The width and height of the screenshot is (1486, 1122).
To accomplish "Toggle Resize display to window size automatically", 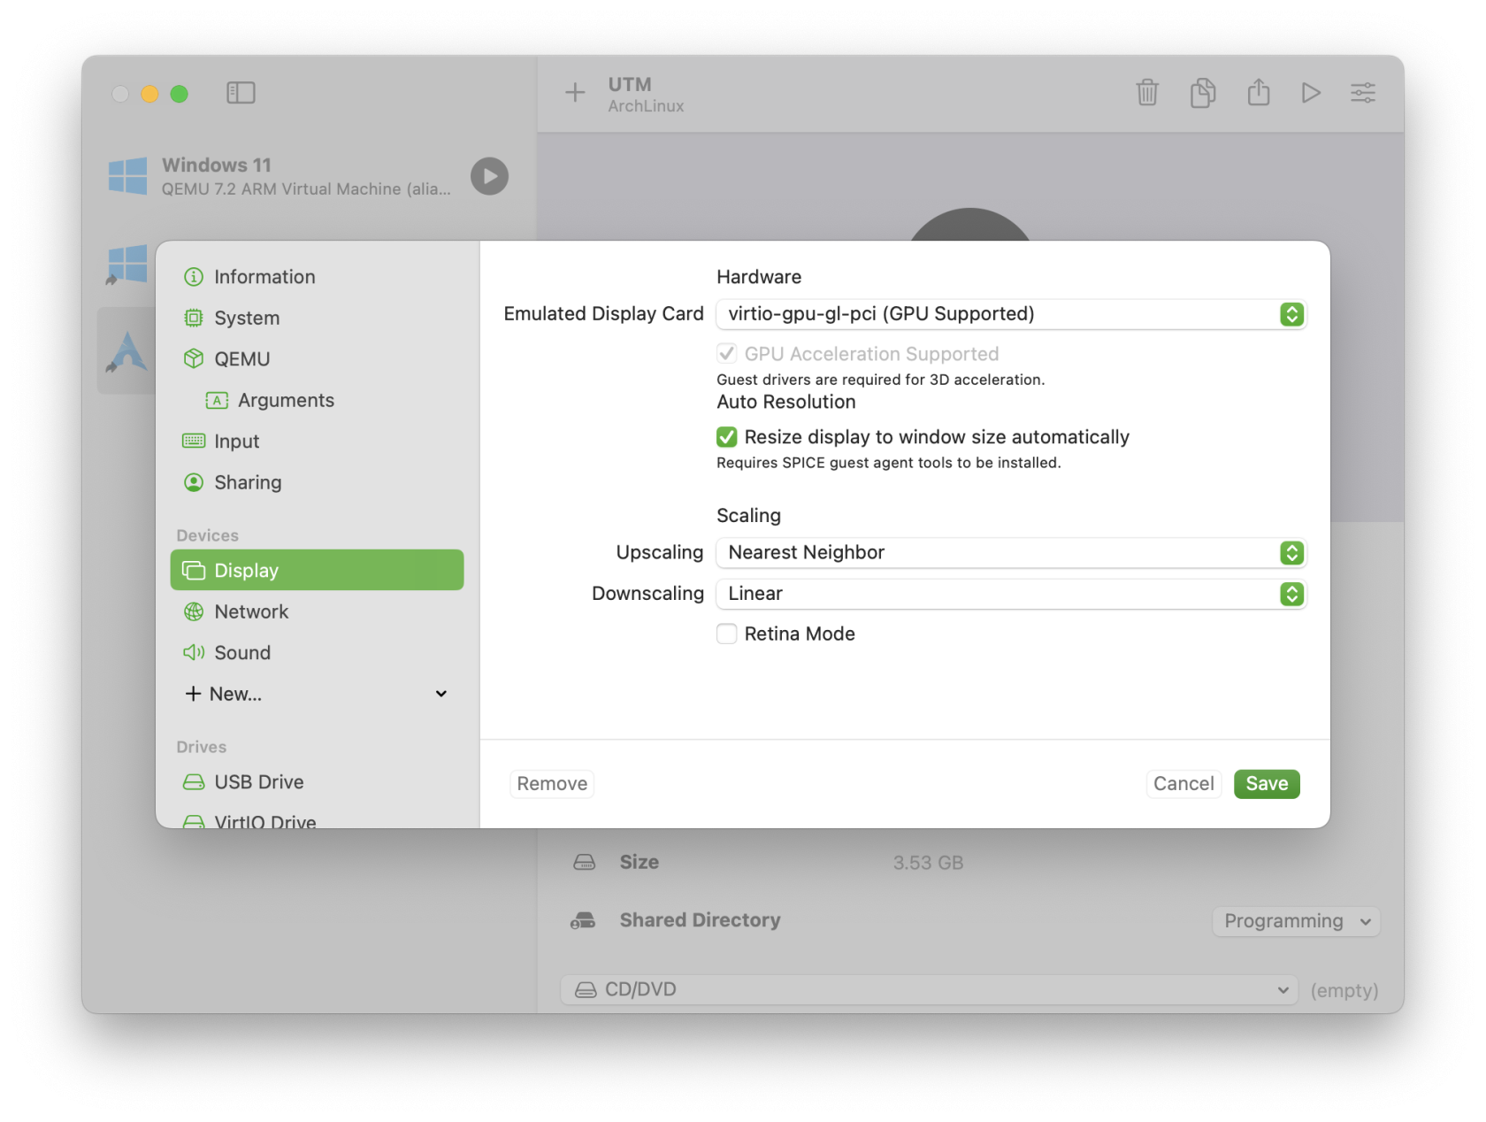I will [x=727, y=437].
